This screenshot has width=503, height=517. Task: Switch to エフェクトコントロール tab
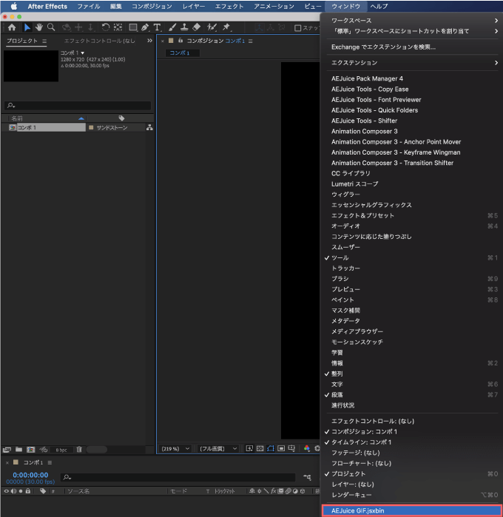click(99, 41)
